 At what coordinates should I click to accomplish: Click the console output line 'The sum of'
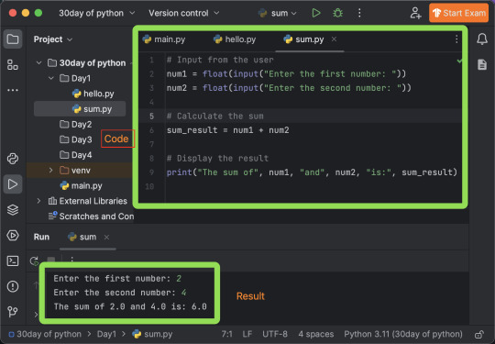tap(130, 306)
